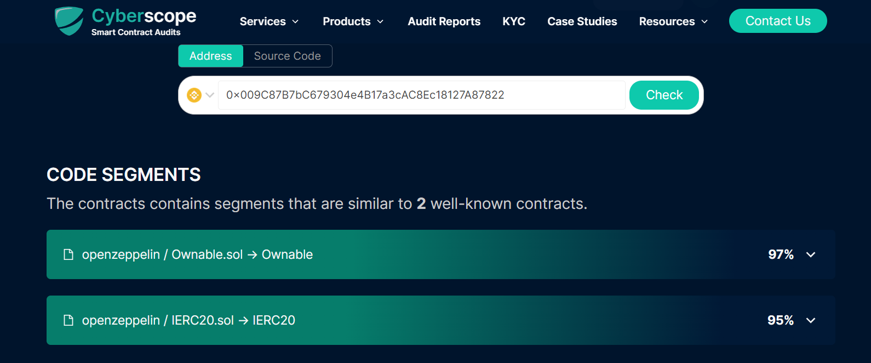The width and height of the screenshot is (871, 363).
Task: Click the Cyberscope Smart Contract Audits wordmark
Action: [x=144, y=21]
